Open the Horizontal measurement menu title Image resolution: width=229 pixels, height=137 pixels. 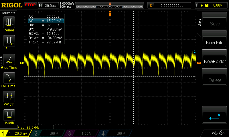pyautogui.click(x=9, y=13)
